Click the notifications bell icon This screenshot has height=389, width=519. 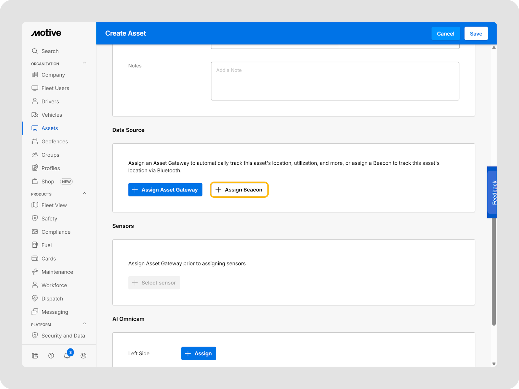(67, 356)
